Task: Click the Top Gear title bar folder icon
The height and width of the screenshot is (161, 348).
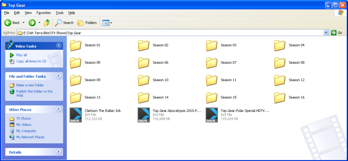Action: click(x=4, y=5)
